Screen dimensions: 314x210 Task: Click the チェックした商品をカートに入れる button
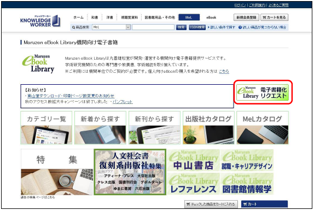(x=211, y=204)
